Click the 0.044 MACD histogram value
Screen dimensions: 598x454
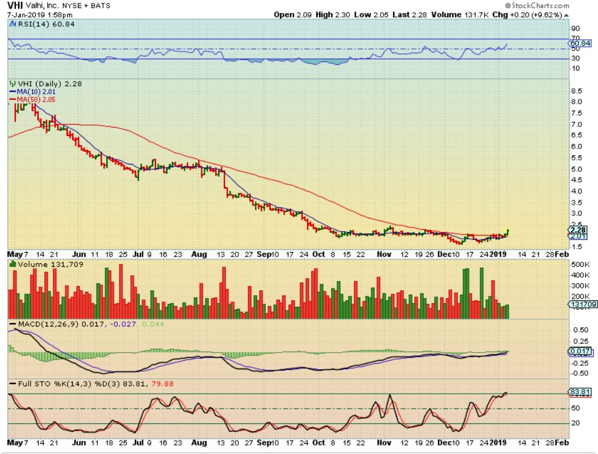153,324
